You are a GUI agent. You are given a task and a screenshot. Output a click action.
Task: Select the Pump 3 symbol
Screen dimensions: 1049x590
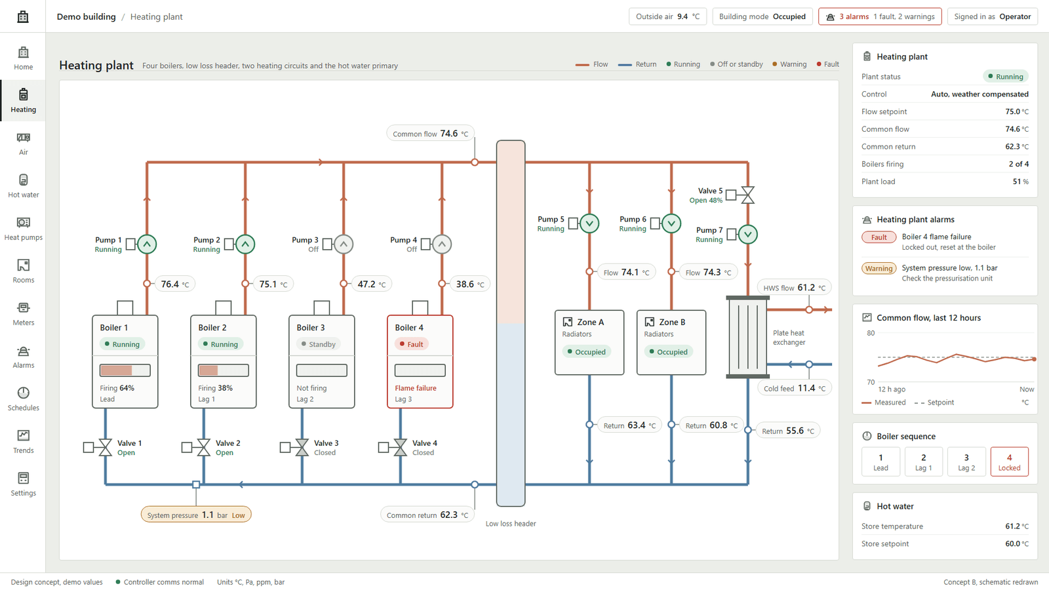click(x=344, y=244)
